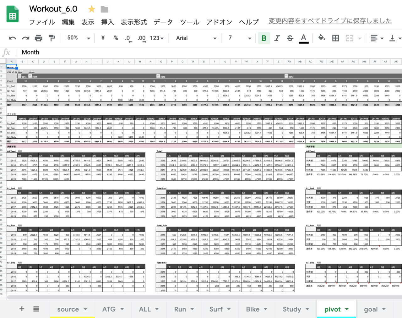This screenshot has width=402, height=318.
Task: Format as yen currency
Action: 103,38
